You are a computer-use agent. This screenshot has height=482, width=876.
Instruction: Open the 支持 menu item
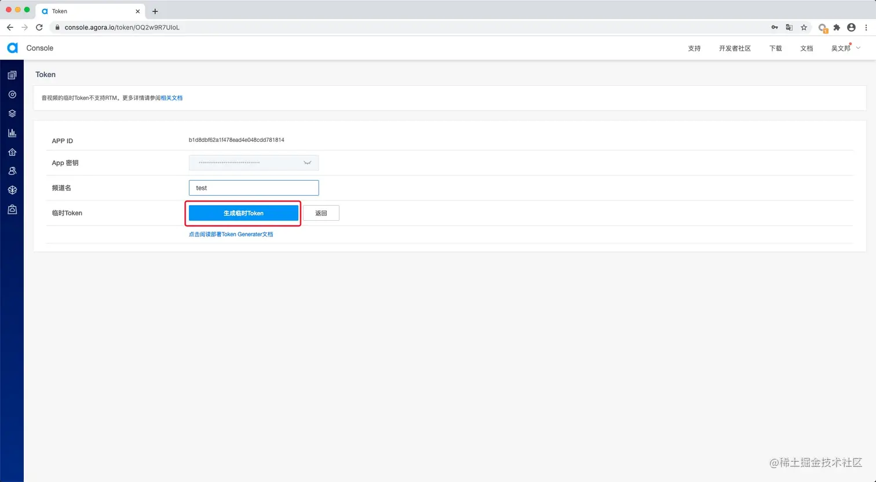pyautogui.click(x=694, y=49)
